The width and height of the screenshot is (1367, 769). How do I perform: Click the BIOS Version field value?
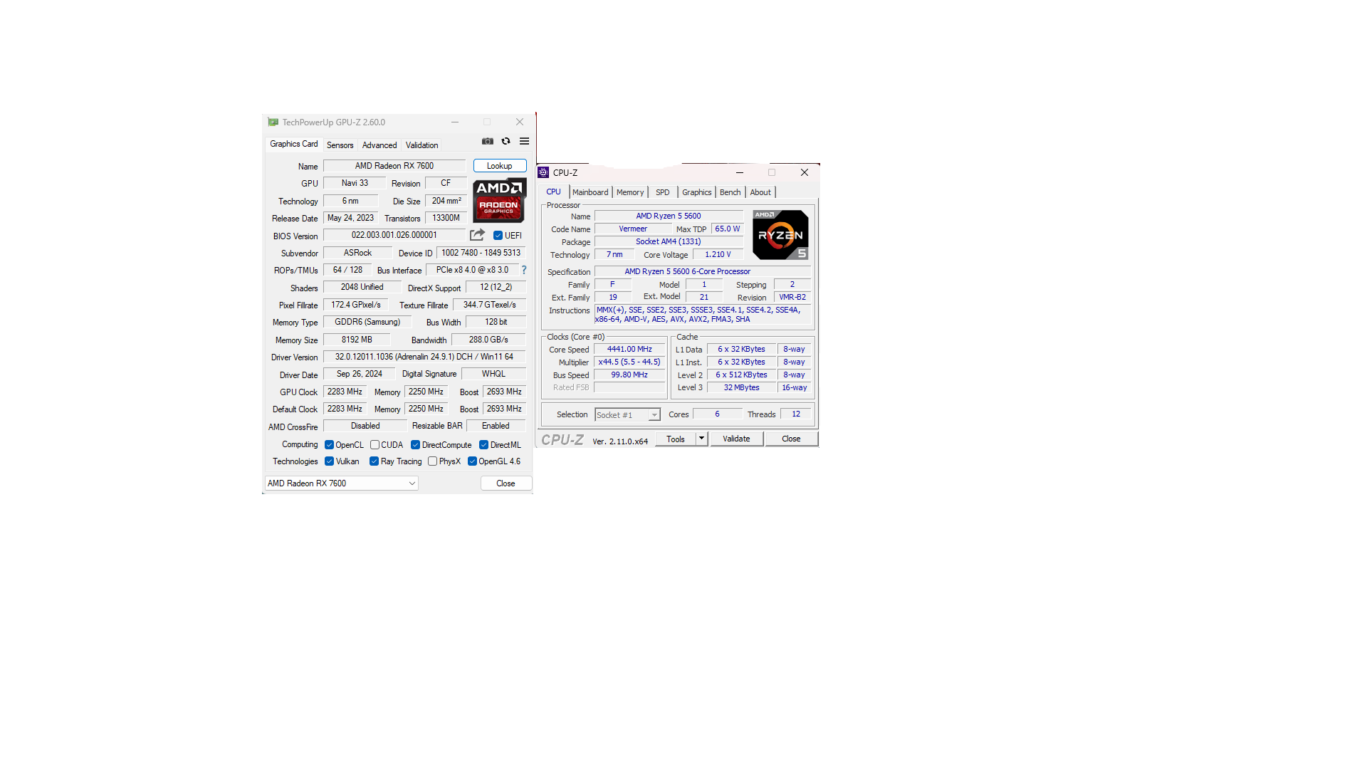pyautogui.click(x=394, y=235)
